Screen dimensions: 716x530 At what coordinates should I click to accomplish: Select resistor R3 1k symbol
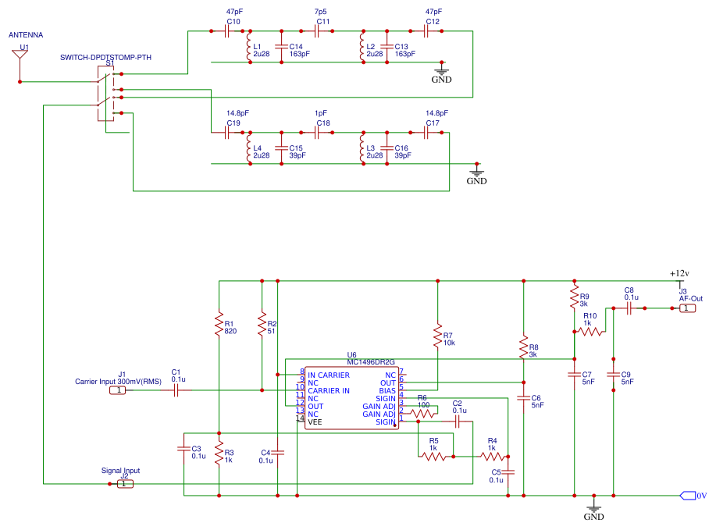[219, 453]
